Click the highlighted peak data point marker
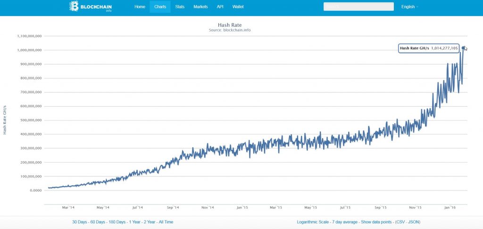 coord(463,48)
